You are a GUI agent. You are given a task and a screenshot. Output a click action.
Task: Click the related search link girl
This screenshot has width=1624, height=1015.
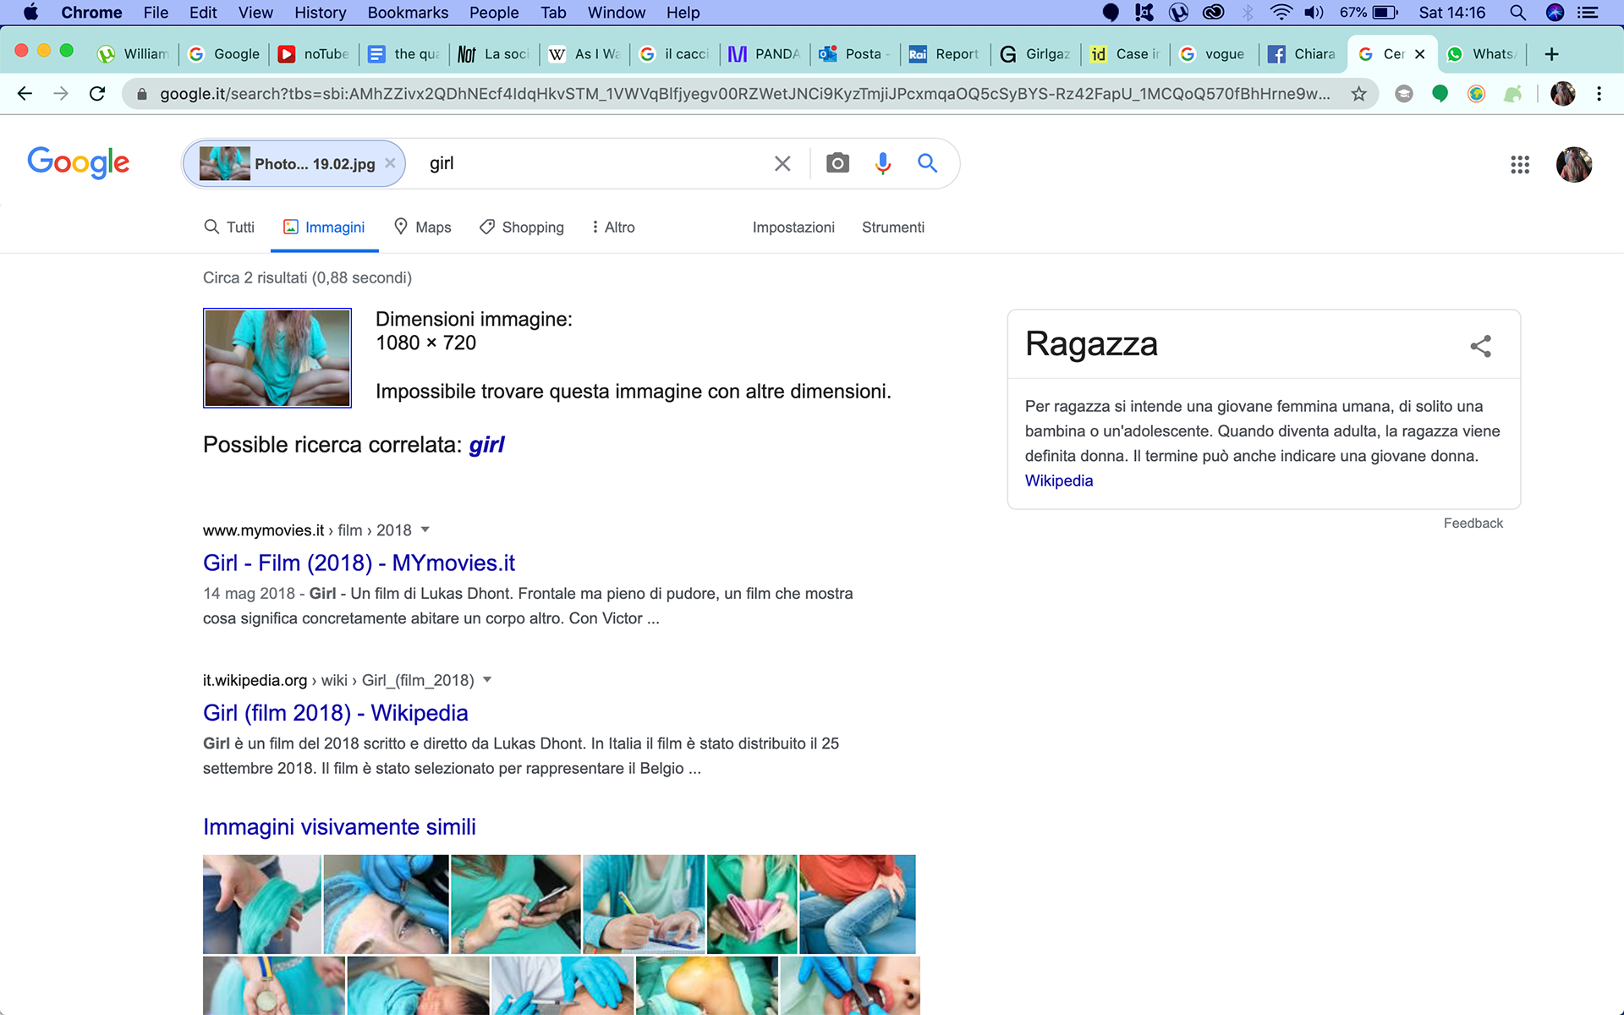486,445
